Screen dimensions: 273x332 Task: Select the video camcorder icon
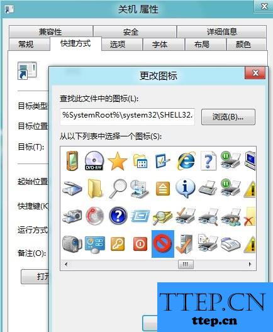point(72,244)
